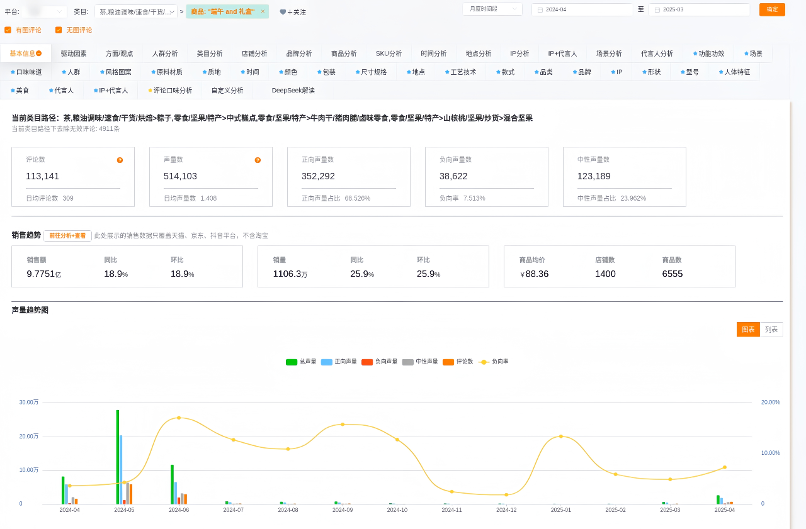Toggle 正向声量 series in chart legend

[339, 362]
